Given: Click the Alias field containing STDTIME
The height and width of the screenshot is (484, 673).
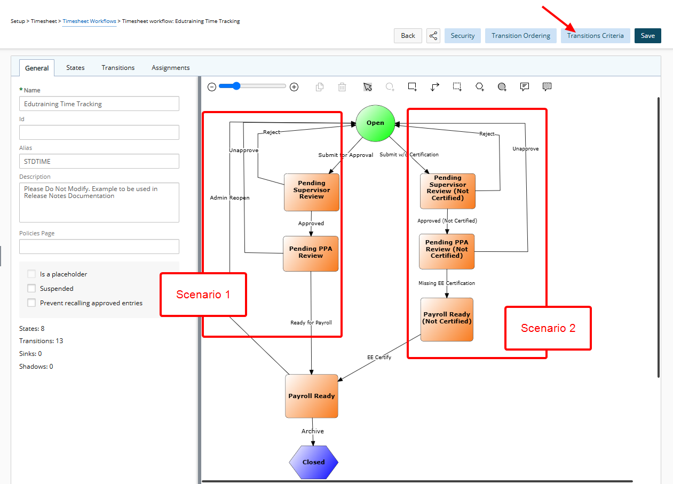Looking at the screenshot, I should click(x=99, y=161).
